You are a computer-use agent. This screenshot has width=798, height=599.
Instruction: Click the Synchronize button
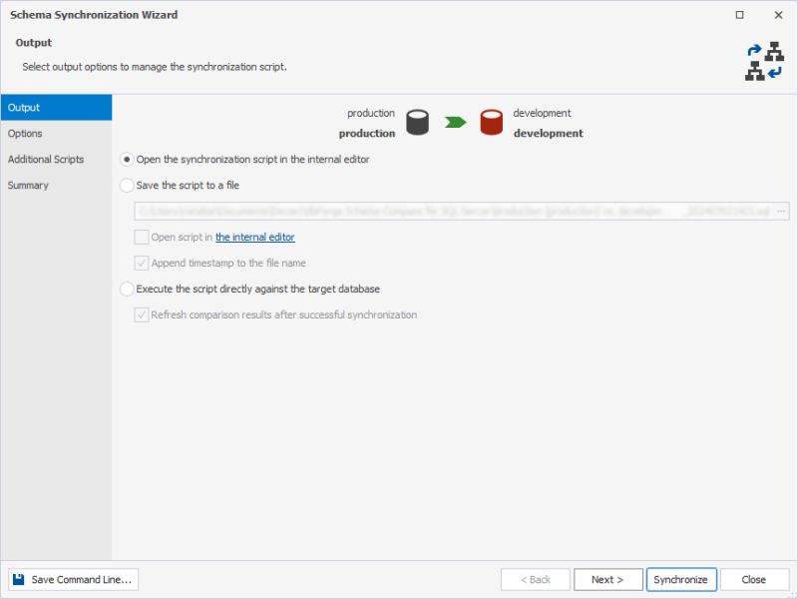(x=681, y=579)
